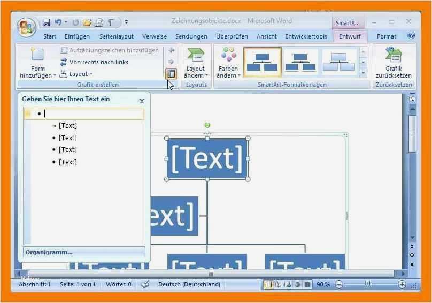This screenshot has width=432, height=303.
Task: Toggle paragraph marks (¶) display
Action: coord(111,22)
